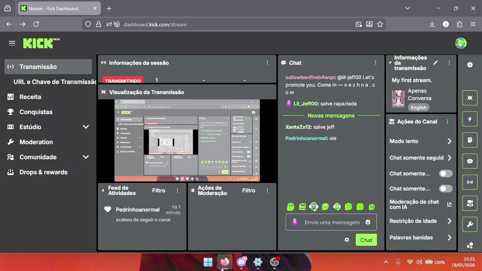Open Moderação de chat com IA external link
Viewport: 482px width, 271px height.
click(x=449, y=204)
